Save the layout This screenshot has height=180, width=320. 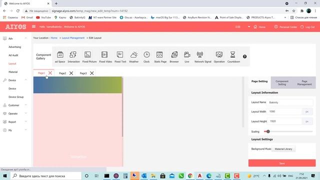click(x=282, y=163)
